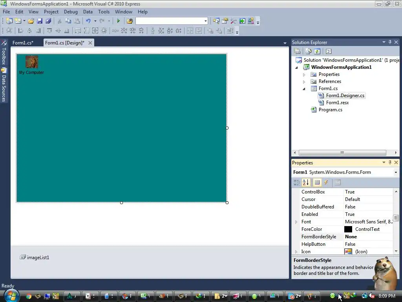Screen dimensions: 402x302
Task: Click the Undo arrow icon
Action: (88, 21)
